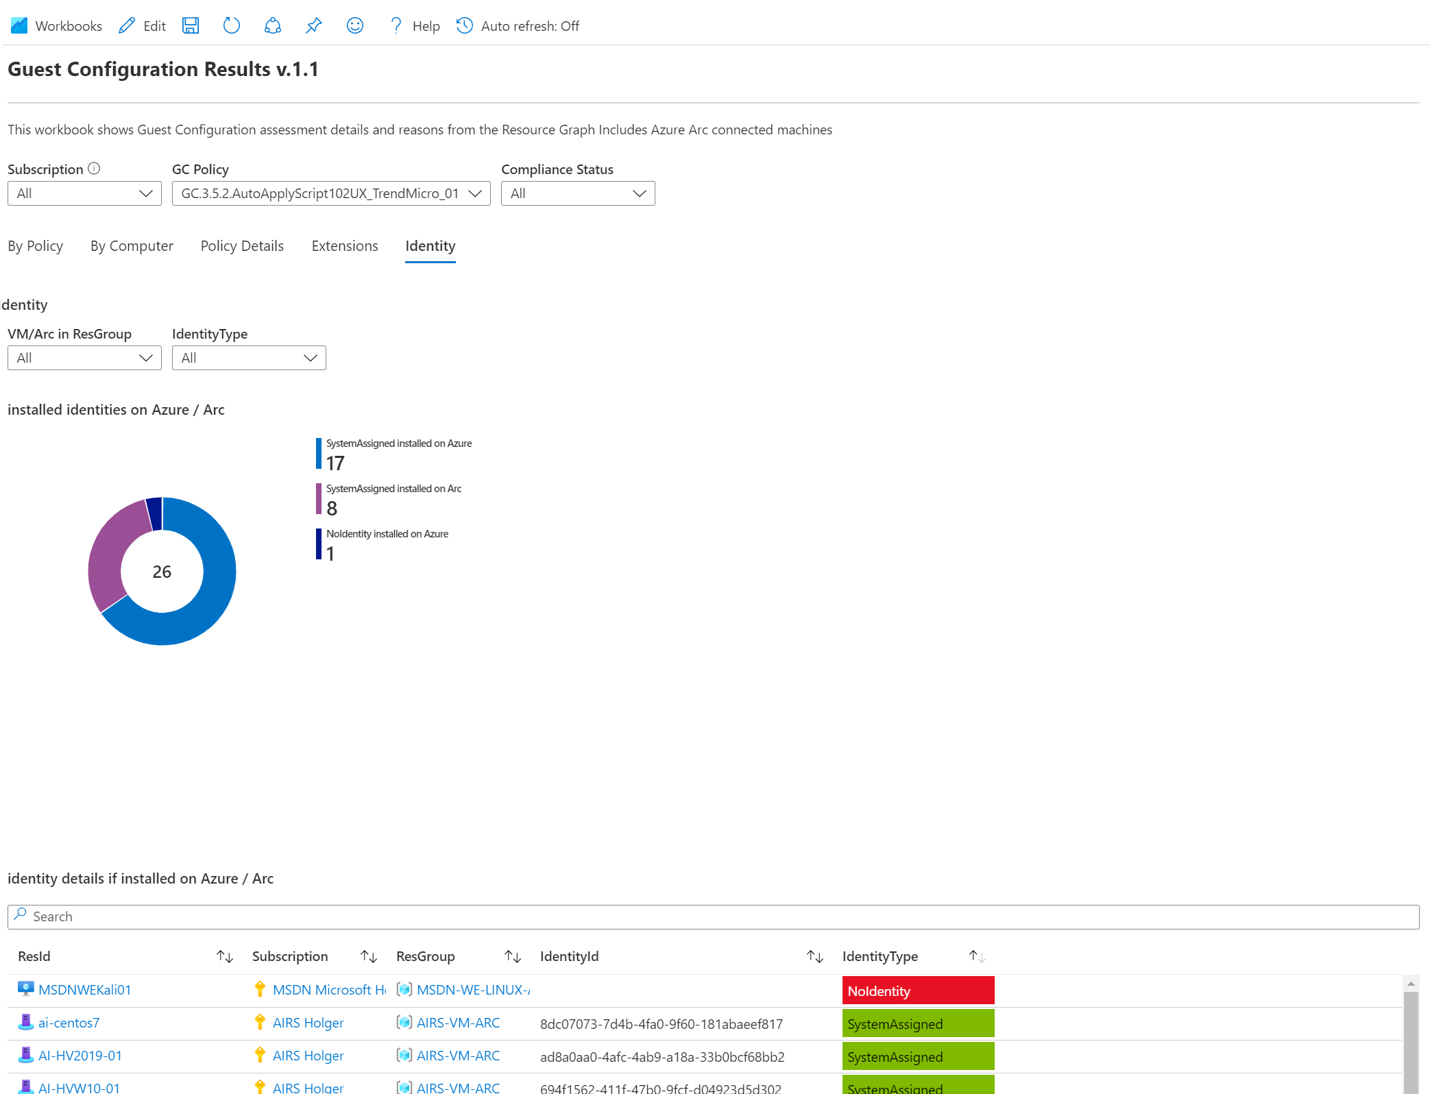Switch to the By Computer tab

pyautogui.click(x=132, y=246)
